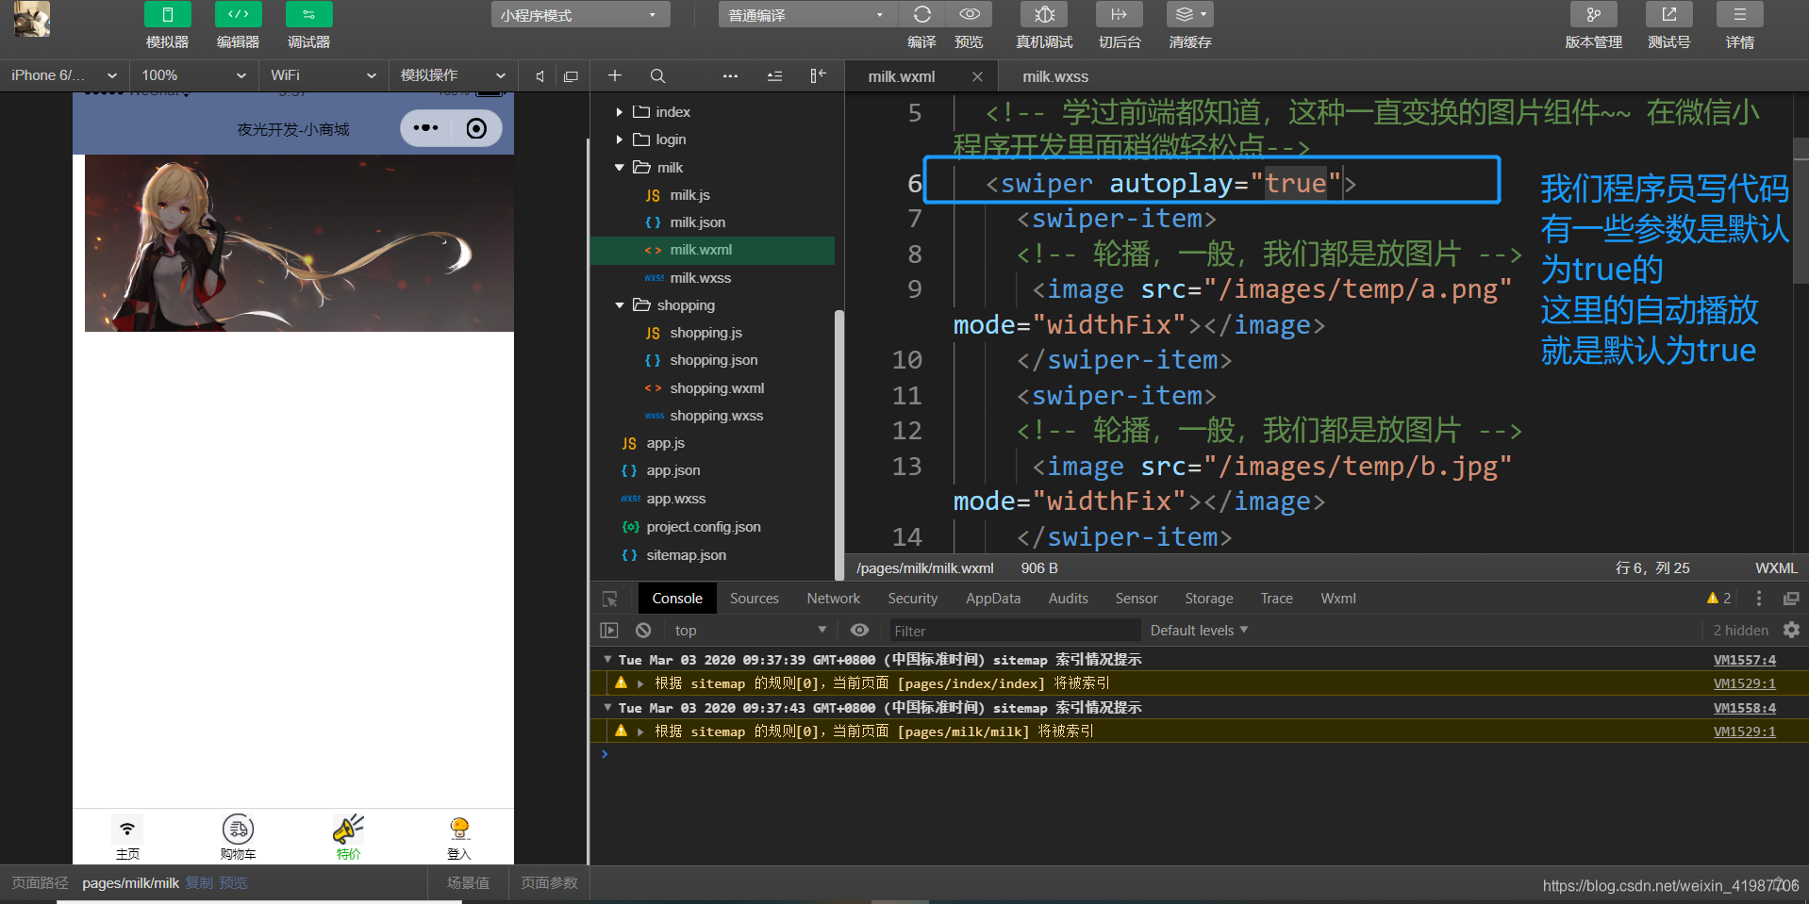Switch to the milk.wxss editor tab
The image size is (1809, 904).
(1055, 76)
